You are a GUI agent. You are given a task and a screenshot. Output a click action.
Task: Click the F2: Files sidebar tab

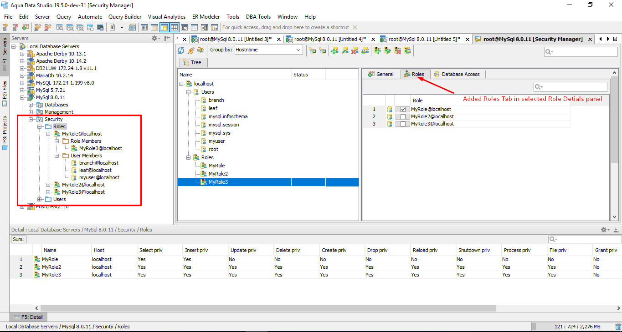pos(5,93)
